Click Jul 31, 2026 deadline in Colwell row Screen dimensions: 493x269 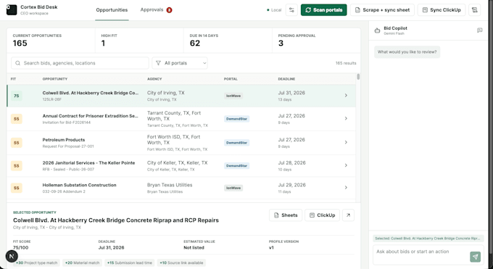(291, 93)
